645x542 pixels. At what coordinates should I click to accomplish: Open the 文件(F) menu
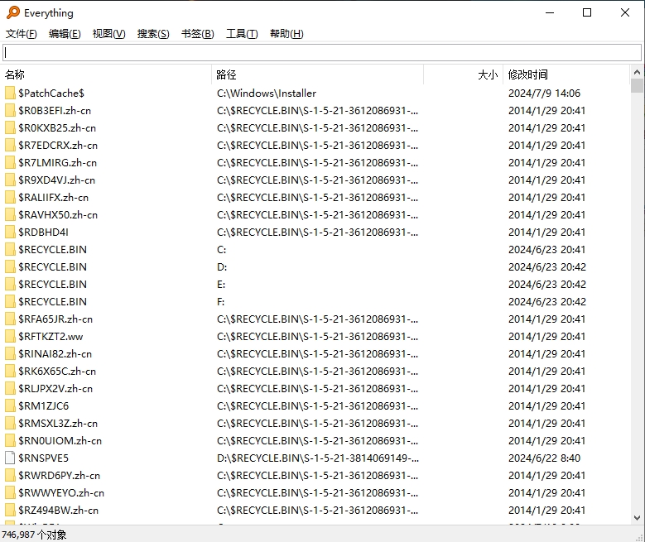(21, 34)
